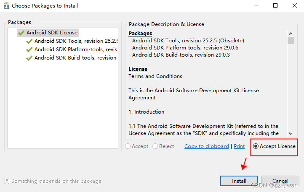Click the Copy to clipboard link
The height and width of the screenshot is (192, 304).
[206, 146]
